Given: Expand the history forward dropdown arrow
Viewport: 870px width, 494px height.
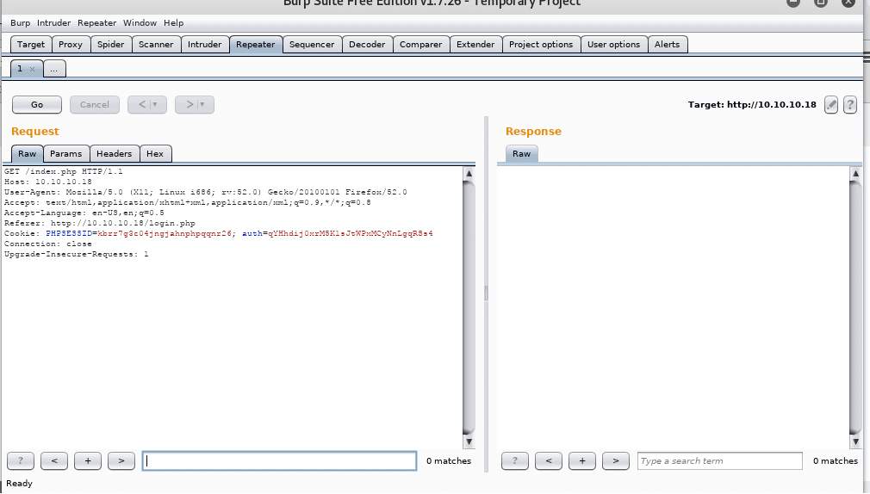Looking at the screenshot, I should (x=202, y=105).
